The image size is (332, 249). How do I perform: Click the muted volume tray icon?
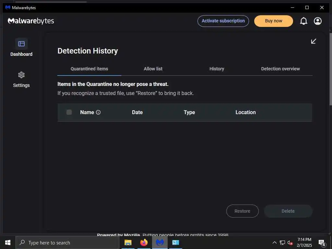point(290,243)
